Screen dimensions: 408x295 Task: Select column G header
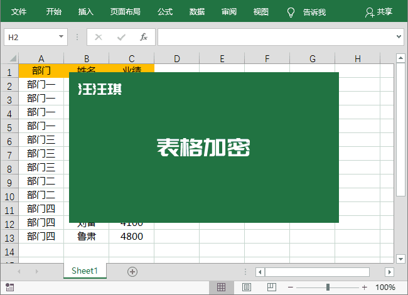pos(312,58)
